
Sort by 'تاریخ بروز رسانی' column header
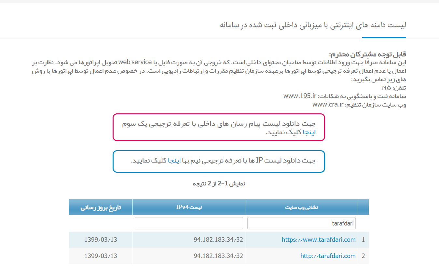point(101,207)
